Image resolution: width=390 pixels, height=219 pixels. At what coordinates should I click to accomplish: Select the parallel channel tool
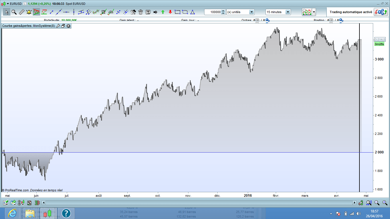point(81,12)
